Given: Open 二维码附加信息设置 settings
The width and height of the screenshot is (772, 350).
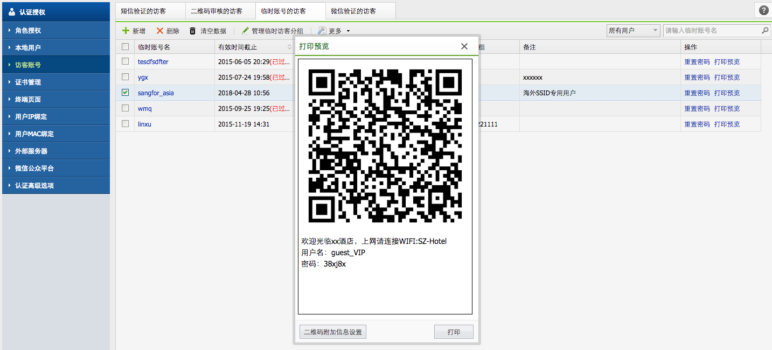Looking at the screenshot, I should click(332, 332).
